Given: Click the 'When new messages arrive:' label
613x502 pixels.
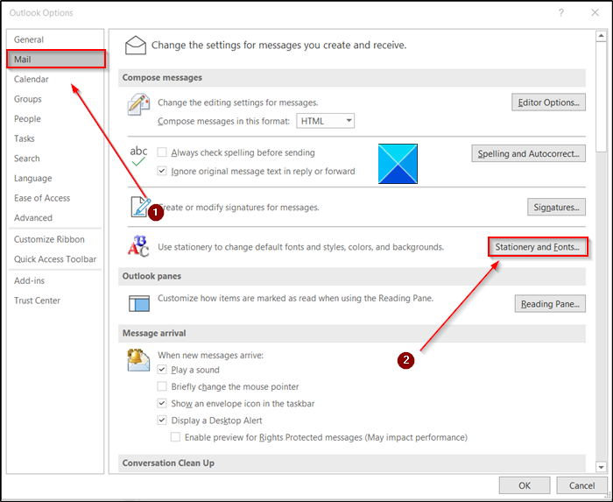Looking at the screenshot, I should coord(211,355).
